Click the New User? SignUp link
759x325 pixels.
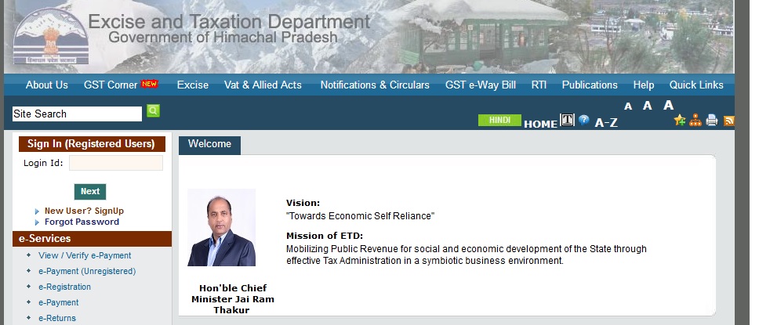click(x=84, y=211)
